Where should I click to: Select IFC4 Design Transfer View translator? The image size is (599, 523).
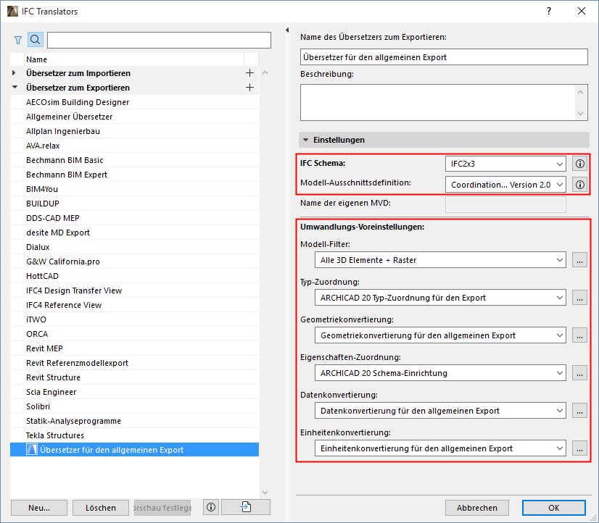point(134,290)
